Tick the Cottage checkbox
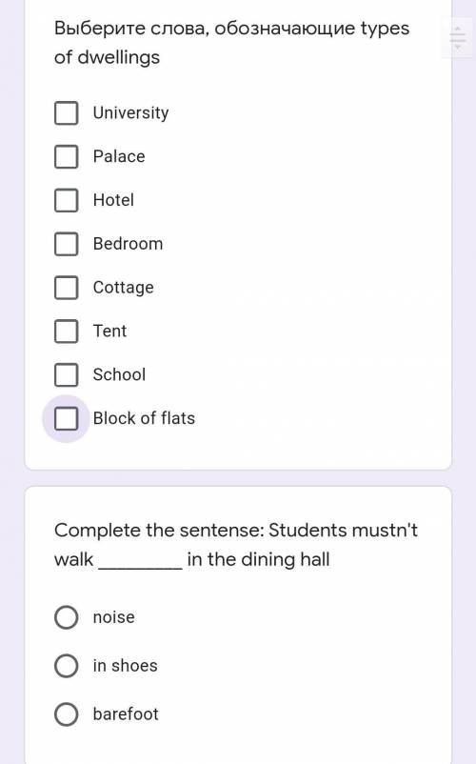The width and height of the screenshot is (476, 764). pyautogui.click(x=67, y=288)
